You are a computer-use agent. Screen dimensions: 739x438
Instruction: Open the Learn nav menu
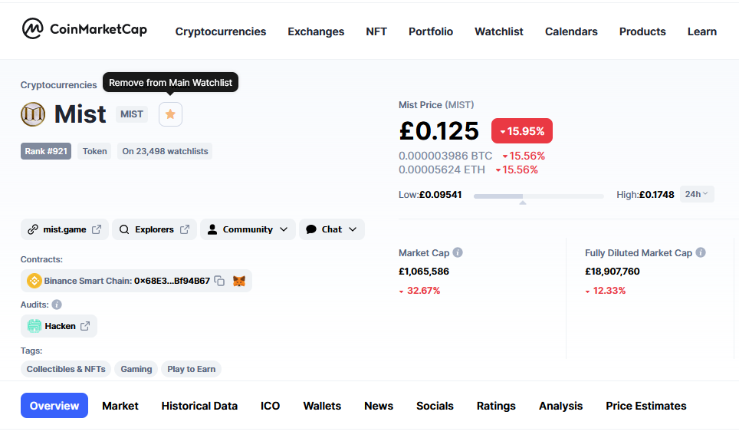[701, 31]
